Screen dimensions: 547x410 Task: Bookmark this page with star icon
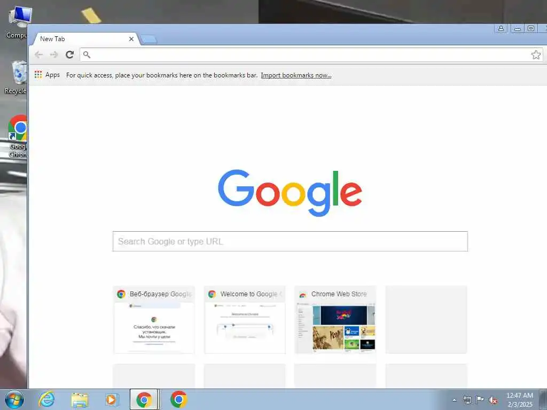(x=536, y=55)
